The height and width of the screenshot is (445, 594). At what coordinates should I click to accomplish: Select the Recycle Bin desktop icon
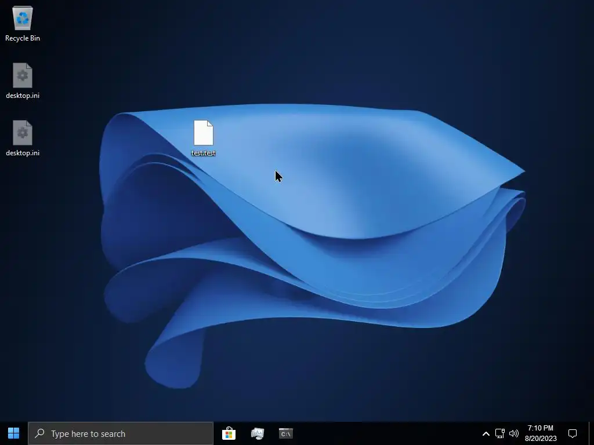(23, 24)
